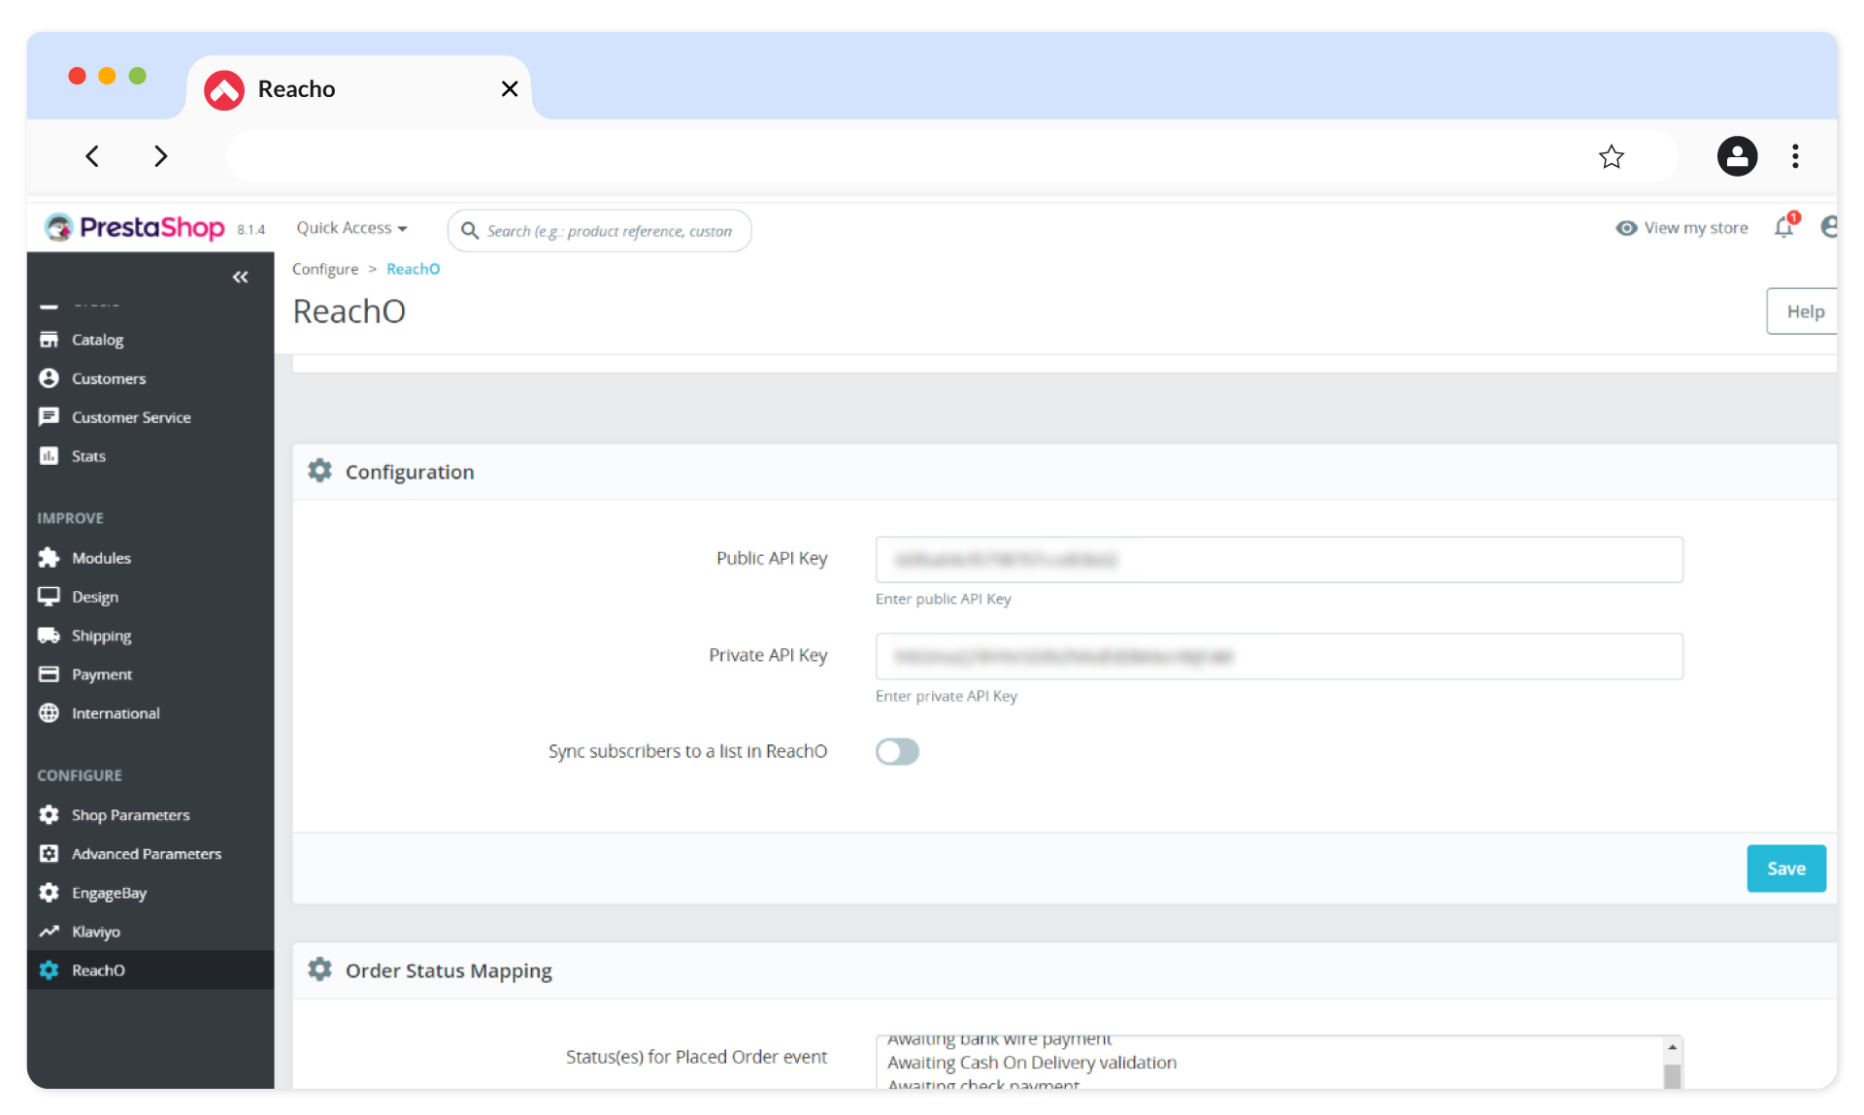Click the Shipping truck icon
Image resolution: width=1864 pixels, height=1115 pixels.
pyautogui.click(x=49, y=636)
